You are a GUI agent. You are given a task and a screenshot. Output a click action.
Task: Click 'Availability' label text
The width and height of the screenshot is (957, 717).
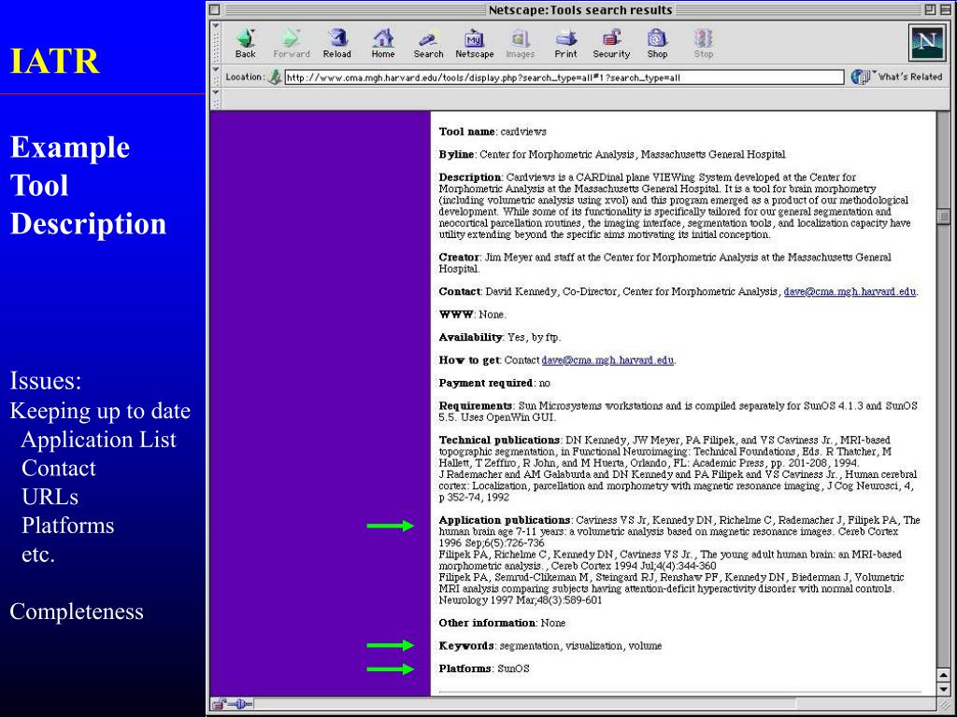pos(470,337)
